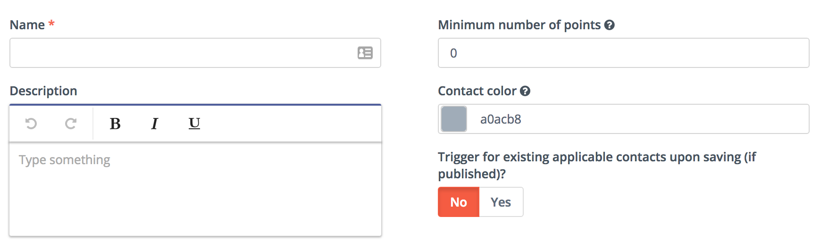This screenshot has height=250, width=837.
Task: Select No for trigger existing contacts
Action: click(459, 202)
